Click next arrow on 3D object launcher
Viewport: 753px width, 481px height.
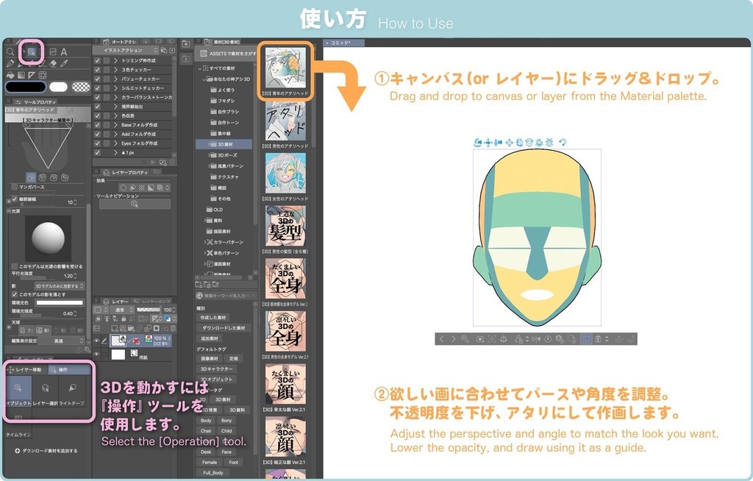[453, 339]
